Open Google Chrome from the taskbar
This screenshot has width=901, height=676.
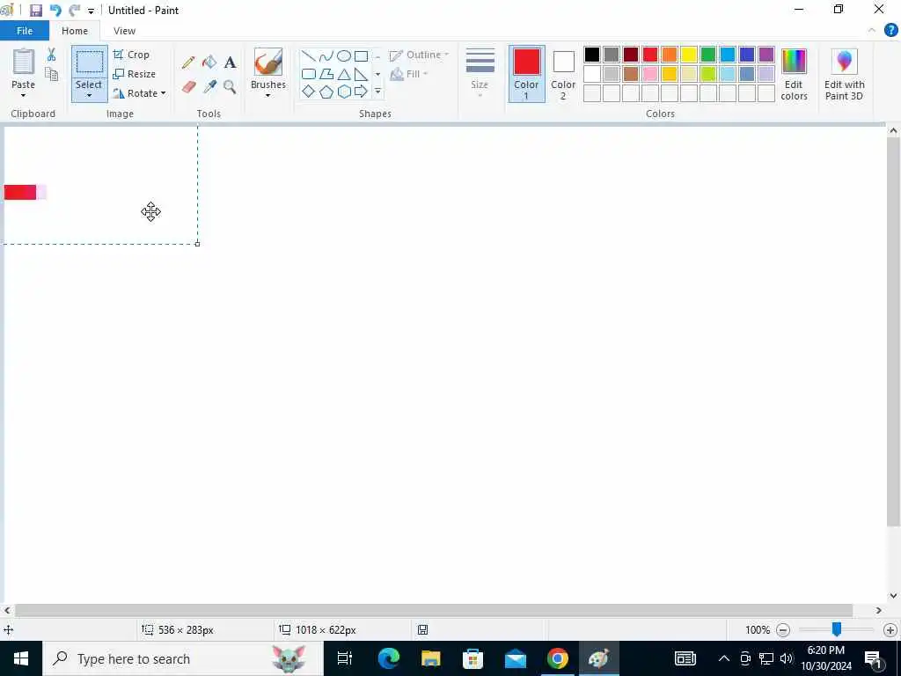(557, 658)
